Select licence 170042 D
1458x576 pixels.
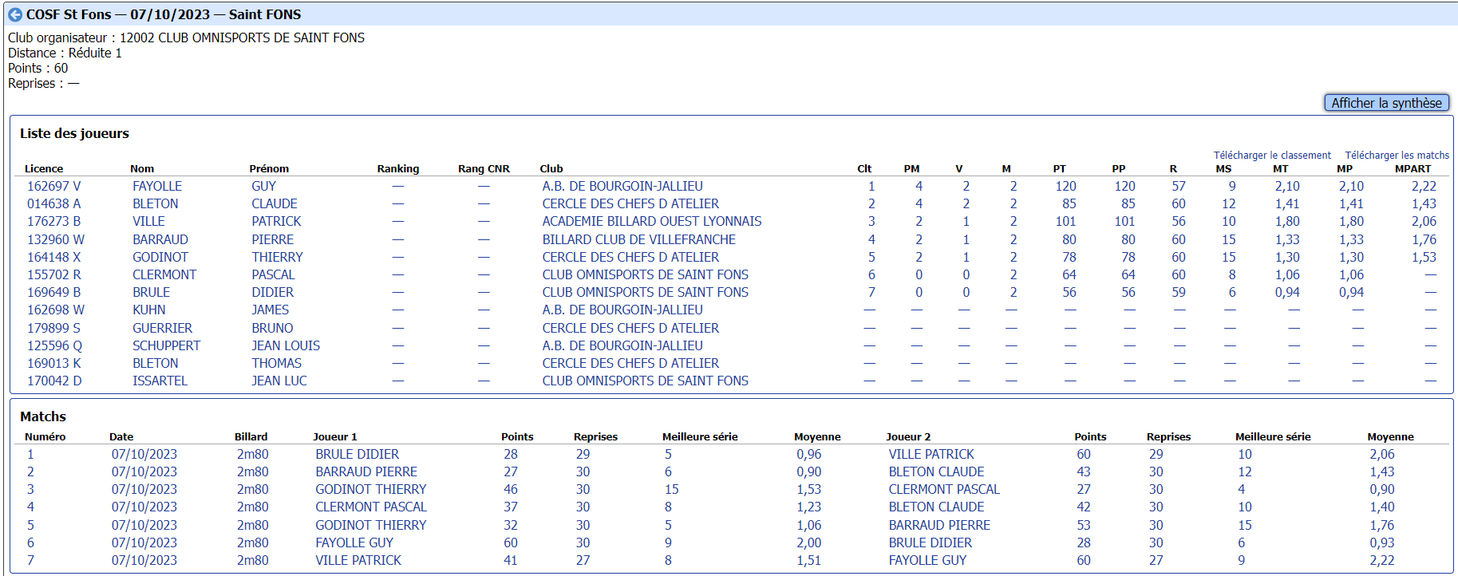click(54, 381)
